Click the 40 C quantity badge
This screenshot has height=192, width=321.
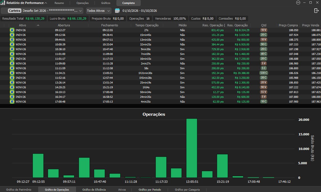pyautogui.click(x=264, y=54)
